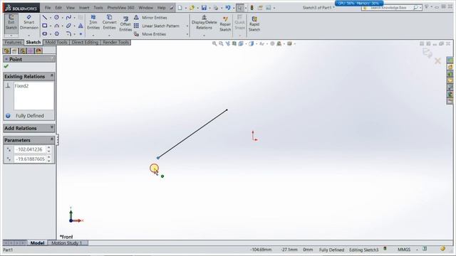Open the Line tool dropdown arrow
Screen dimensions: 456x256
pos(50,18)
